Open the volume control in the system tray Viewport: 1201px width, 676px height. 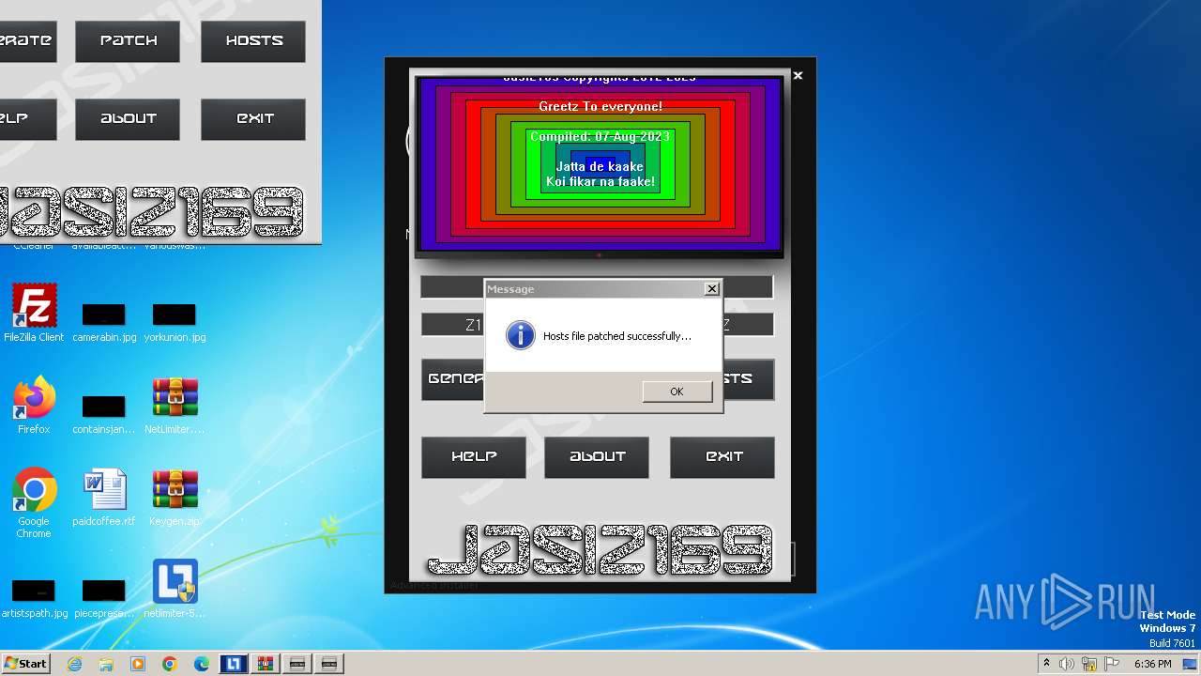(1067, 664)
